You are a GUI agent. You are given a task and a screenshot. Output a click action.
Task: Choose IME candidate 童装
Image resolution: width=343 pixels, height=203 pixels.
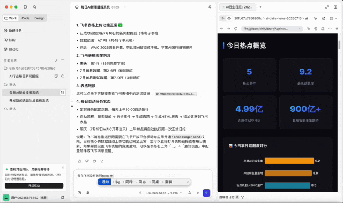[168, 182]
